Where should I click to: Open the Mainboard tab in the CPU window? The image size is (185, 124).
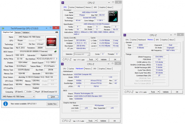tap(80, 7)
